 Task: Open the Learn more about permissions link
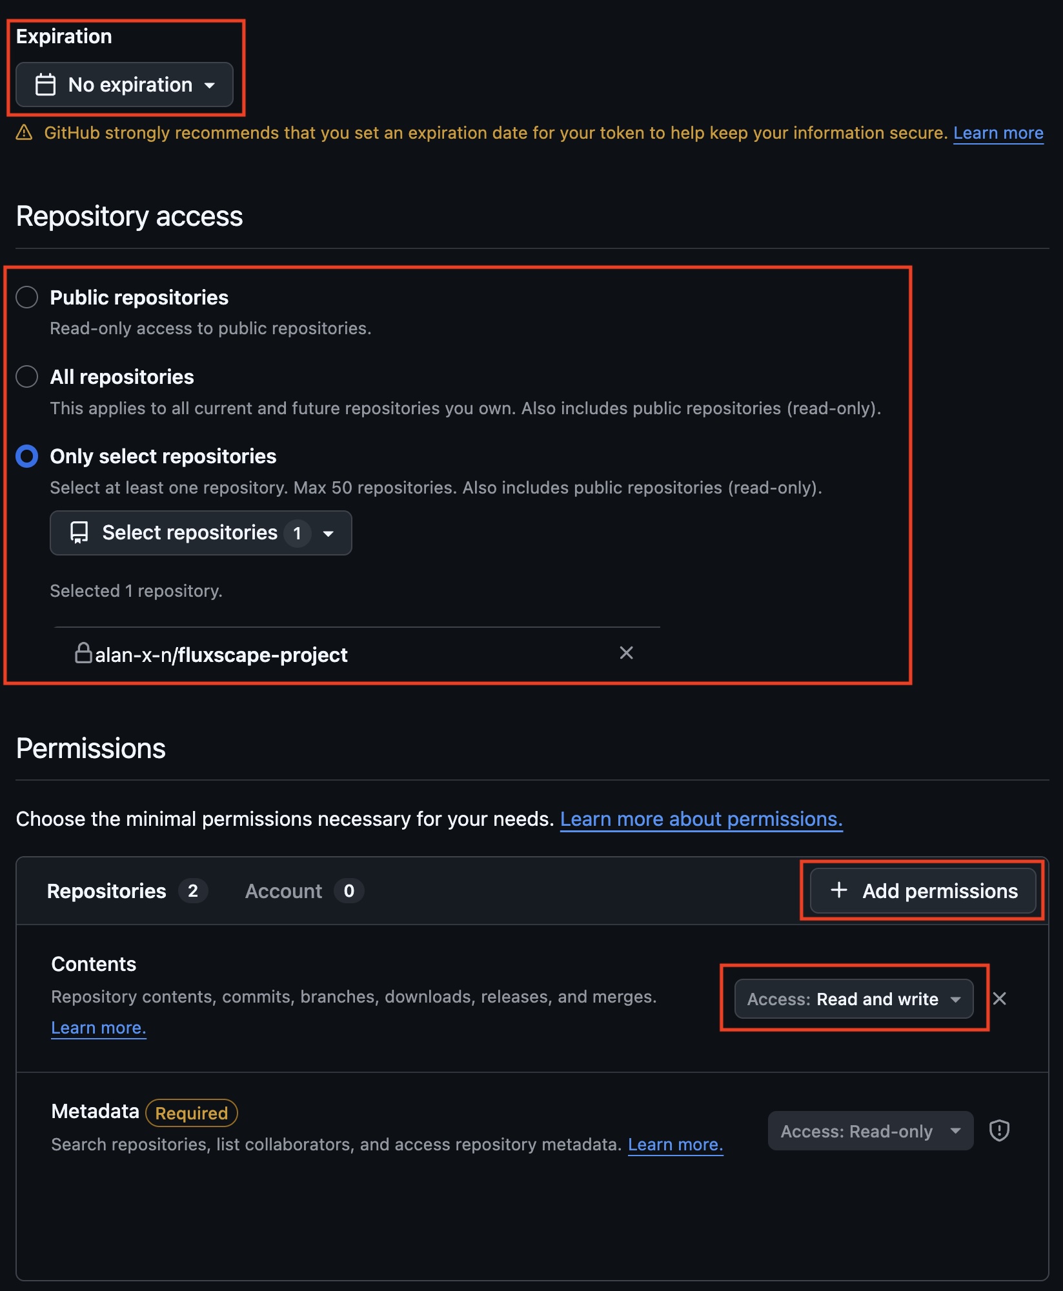(701, 819)
